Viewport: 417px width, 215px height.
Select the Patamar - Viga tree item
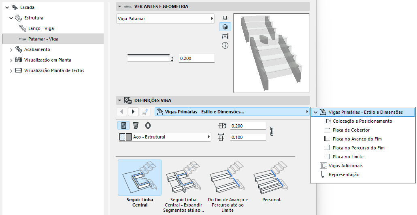[53, 39]
